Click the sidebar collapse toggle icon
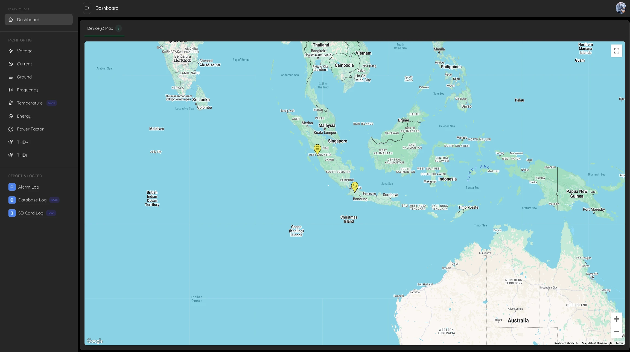 pyautogui.click(x=87, y=8)
